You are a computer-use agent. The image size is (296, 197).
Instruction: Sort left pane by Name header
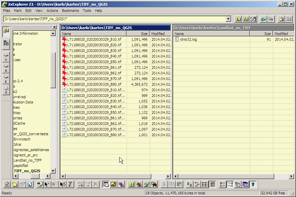93,34
